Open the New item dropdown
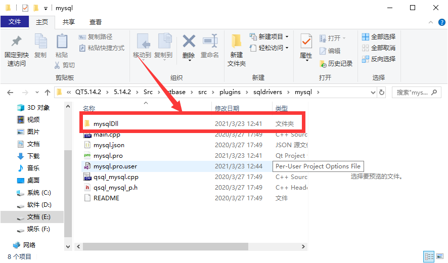 [269, 36]
